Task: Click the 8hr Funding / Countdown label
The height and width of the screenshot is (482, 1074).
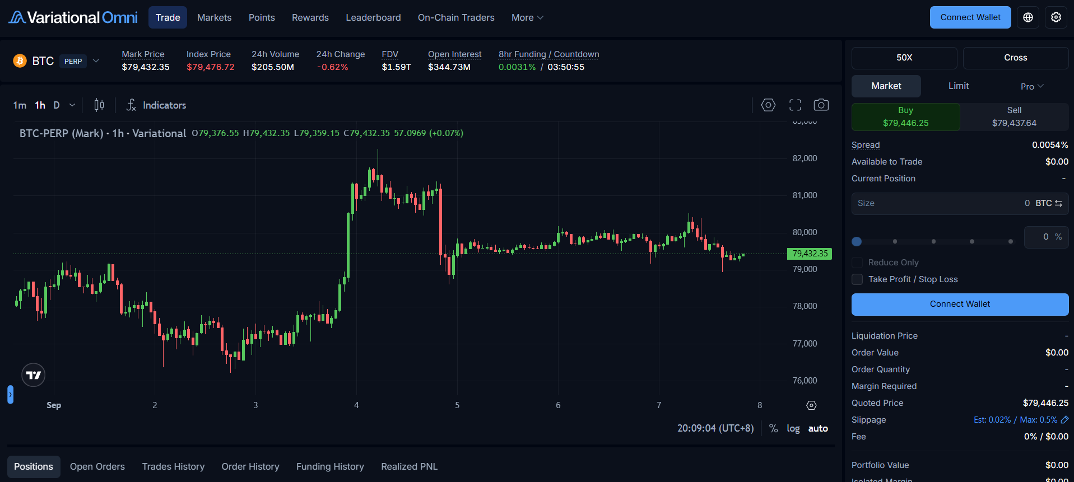Action: 548,54
